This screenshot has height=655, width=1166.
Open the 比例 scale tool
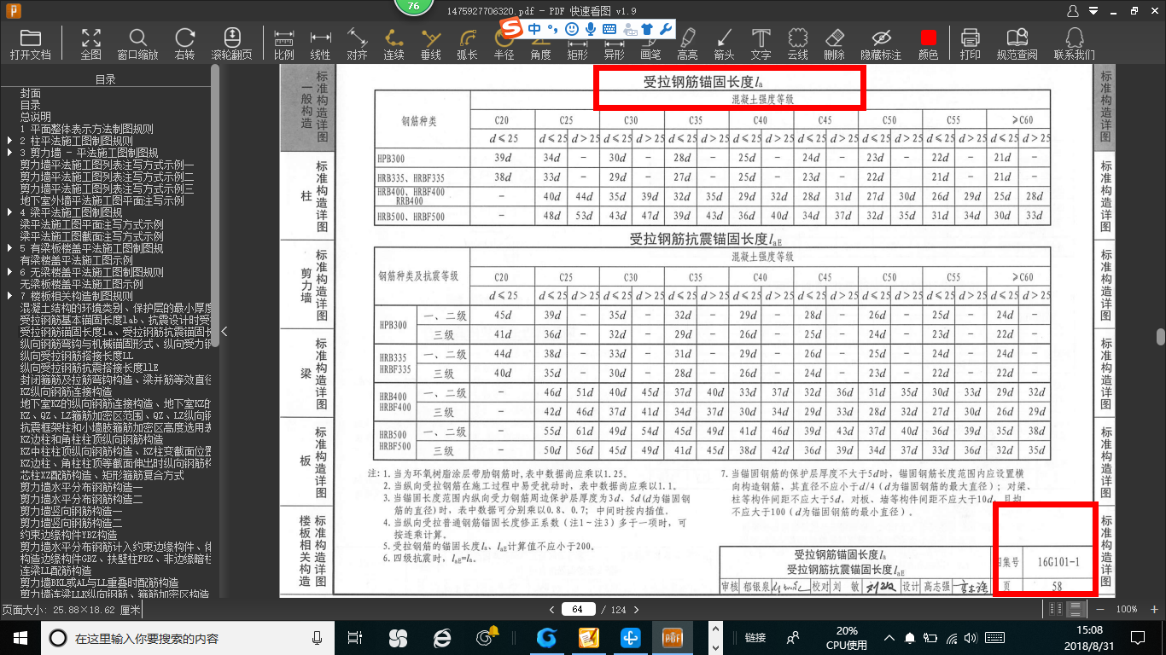click(283, 43)
